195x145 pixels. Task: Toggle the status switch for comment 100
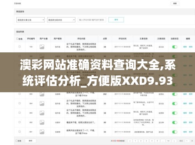[x=175, y=47]
